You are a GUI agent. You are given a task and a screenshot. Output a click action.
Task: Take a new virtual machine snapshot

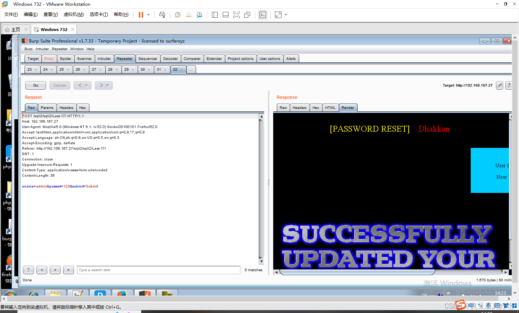click(x=177, y=15)
